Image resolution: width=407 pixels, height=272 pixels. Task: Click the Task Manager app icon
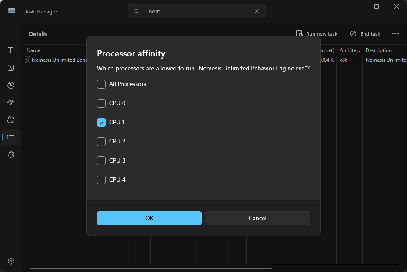point(12,10)
